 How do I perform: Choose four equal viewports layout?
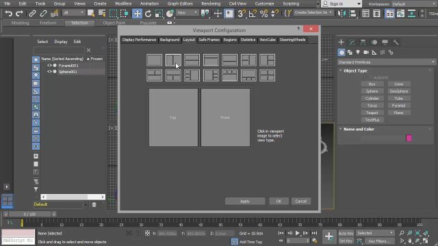pos(268,75)
